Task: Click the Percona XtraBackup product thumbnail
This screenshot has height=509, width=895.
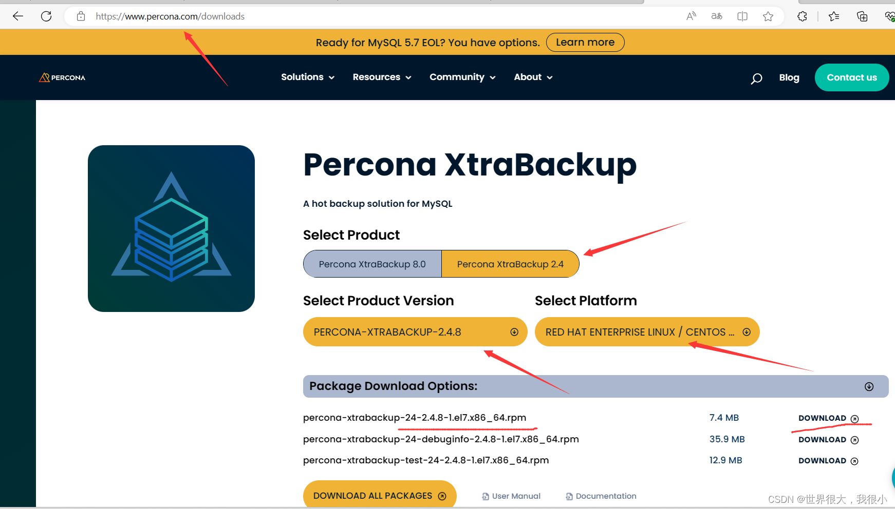Action: [x=171, y=228]
